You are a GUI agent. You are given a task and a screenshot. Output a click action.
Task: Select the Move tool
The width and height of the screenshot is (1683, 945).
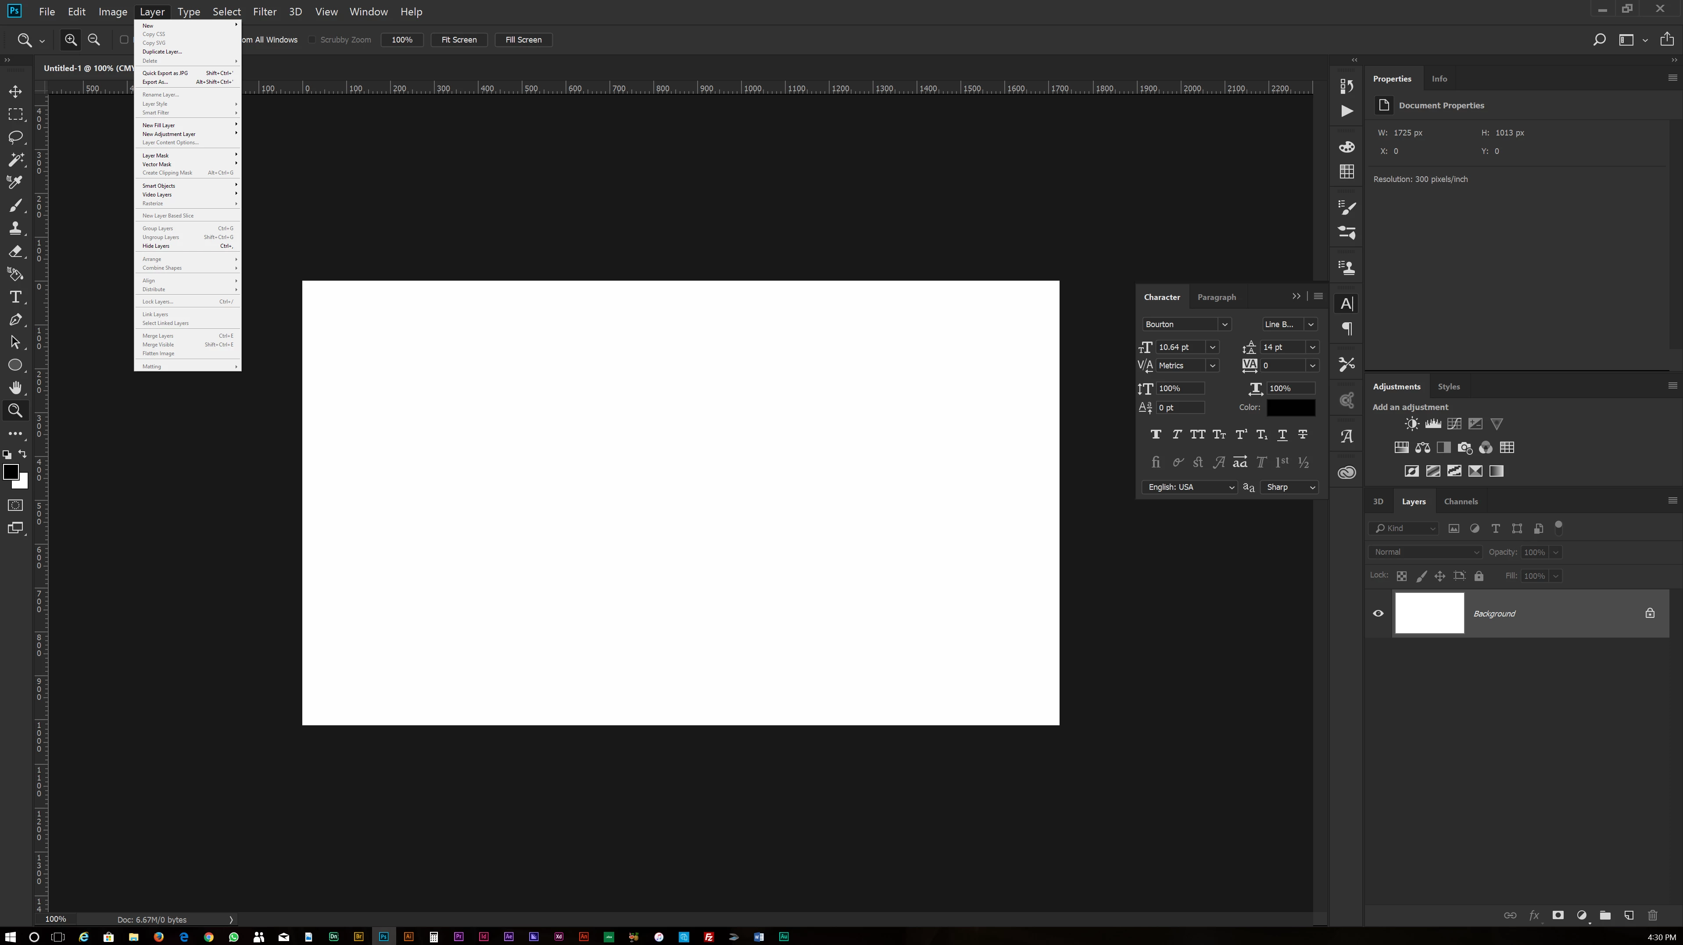coord(15,92)
